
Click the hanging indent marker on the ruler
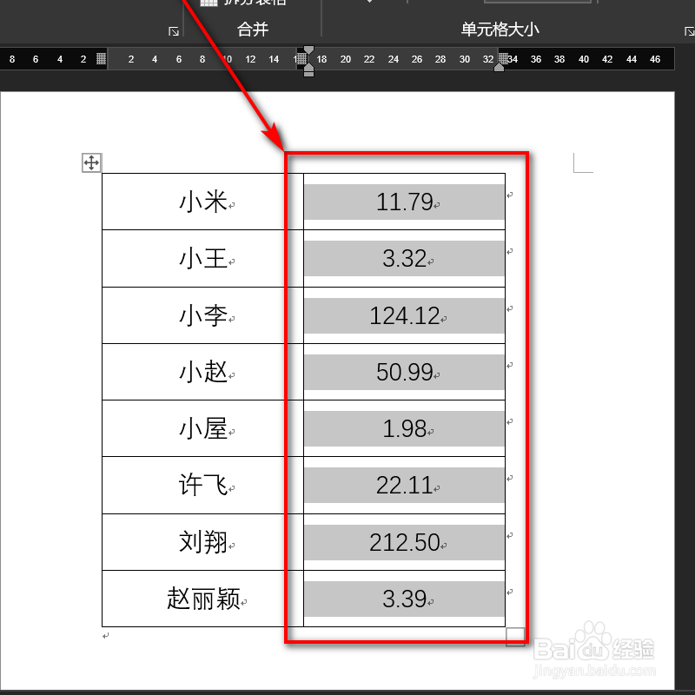pos(308,65)
